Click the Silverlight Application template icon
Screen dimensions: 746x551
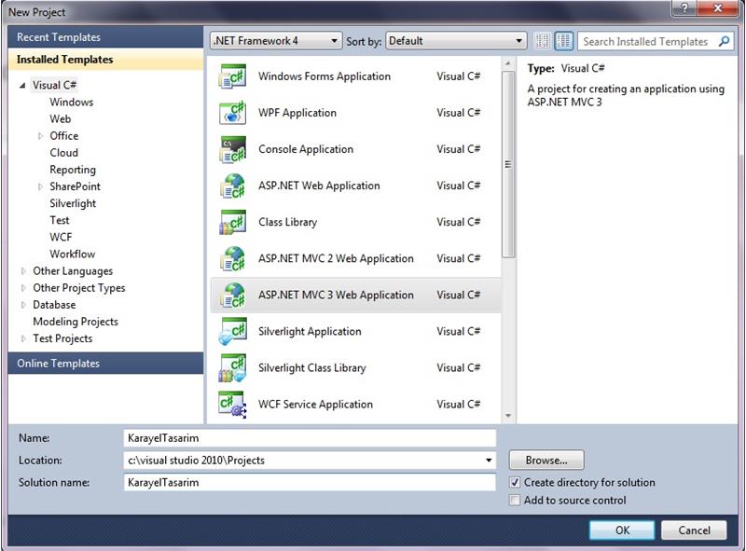click(x=232, y=332)
